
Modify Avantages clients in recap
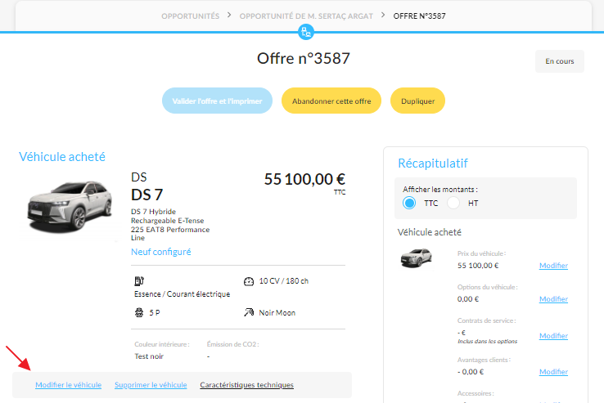point(553,372)
